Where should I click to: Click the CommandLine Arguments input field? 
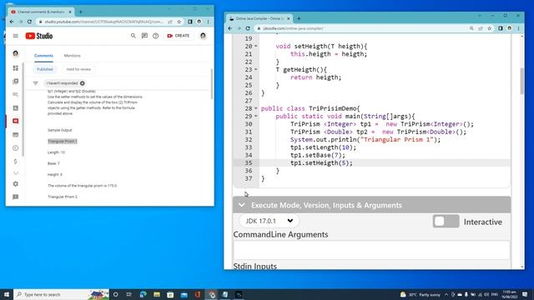[371, 250]
